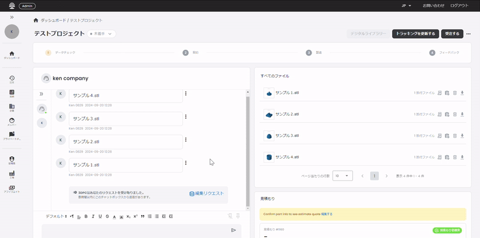Click clipboard settings icon for サンプル 4.stl
This screenshot has width=480, height=238.
pos(447,157)
